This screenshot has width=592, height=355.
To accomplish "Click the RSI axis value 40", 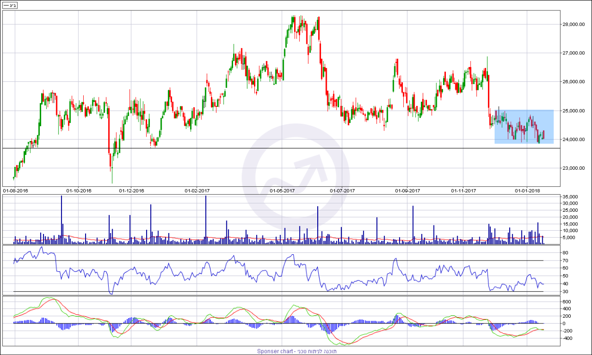I will coord(565,284).
